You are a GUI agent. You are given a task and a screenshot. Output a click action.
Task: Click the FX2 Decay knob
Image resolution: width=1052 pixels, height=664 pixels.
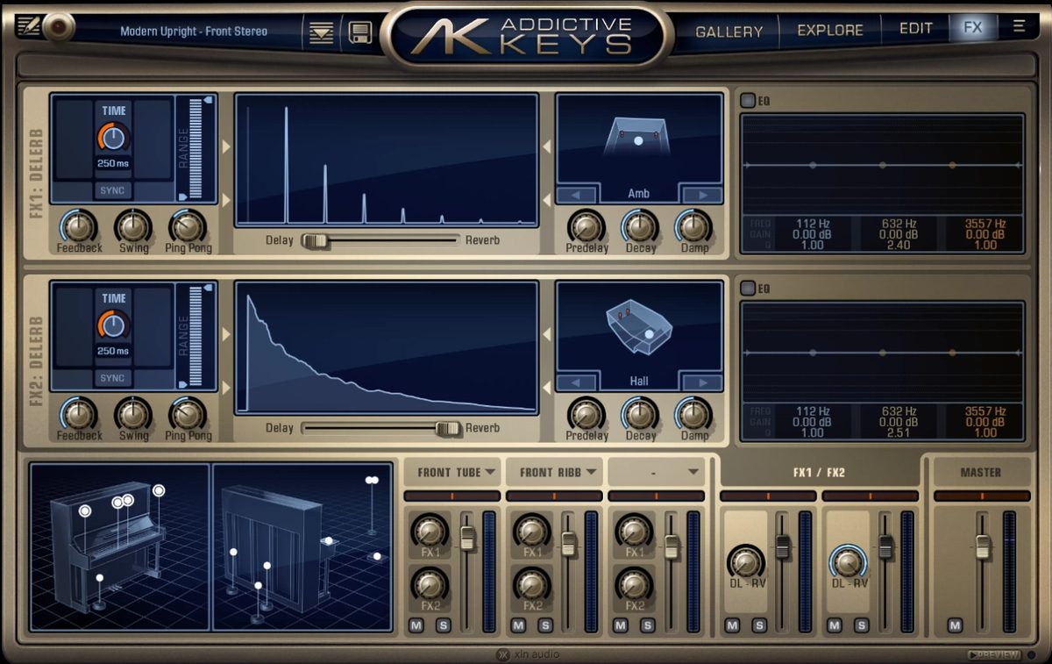640,414
